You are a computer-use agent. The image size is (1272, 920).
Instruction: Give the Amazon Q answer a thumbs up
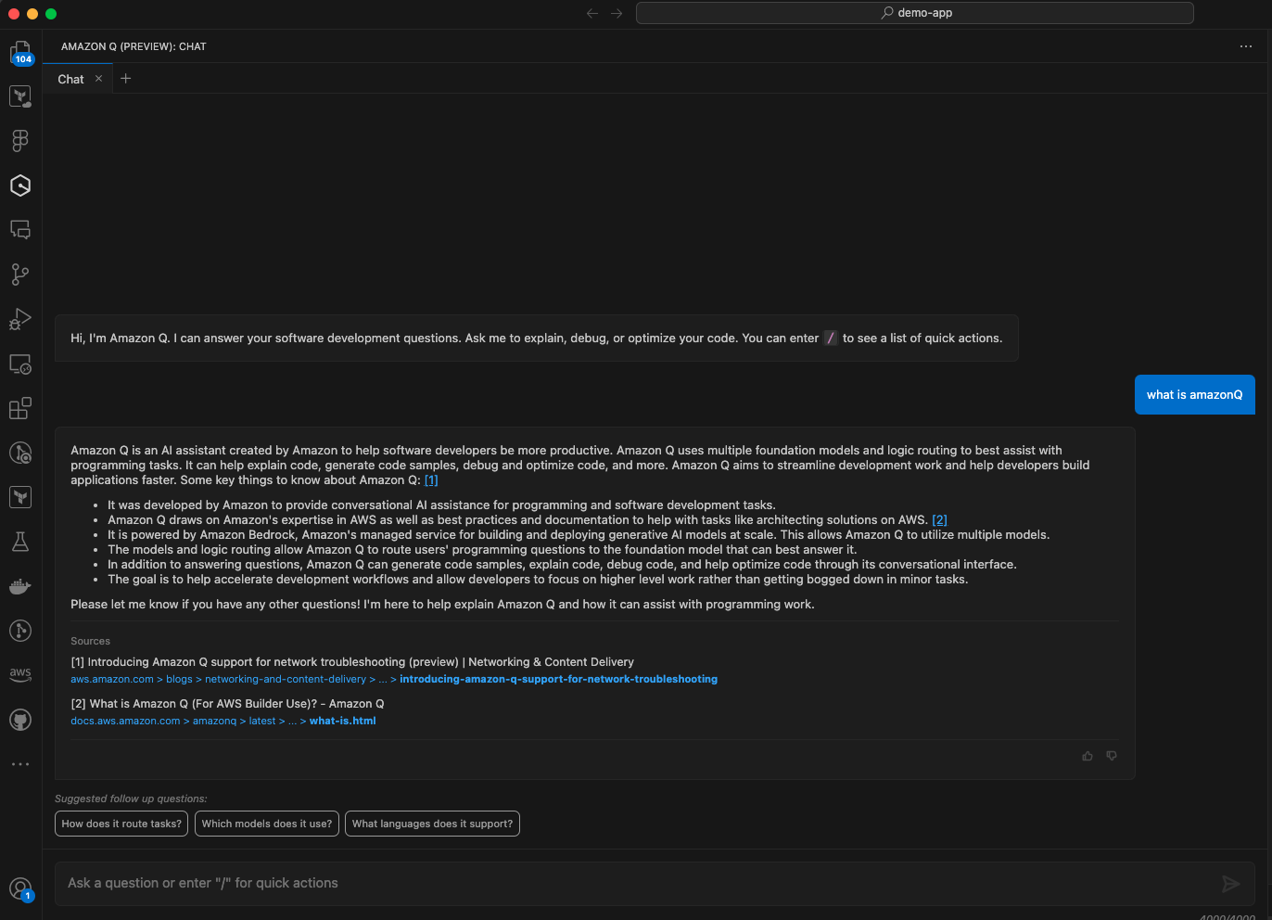coord(1088,756)
